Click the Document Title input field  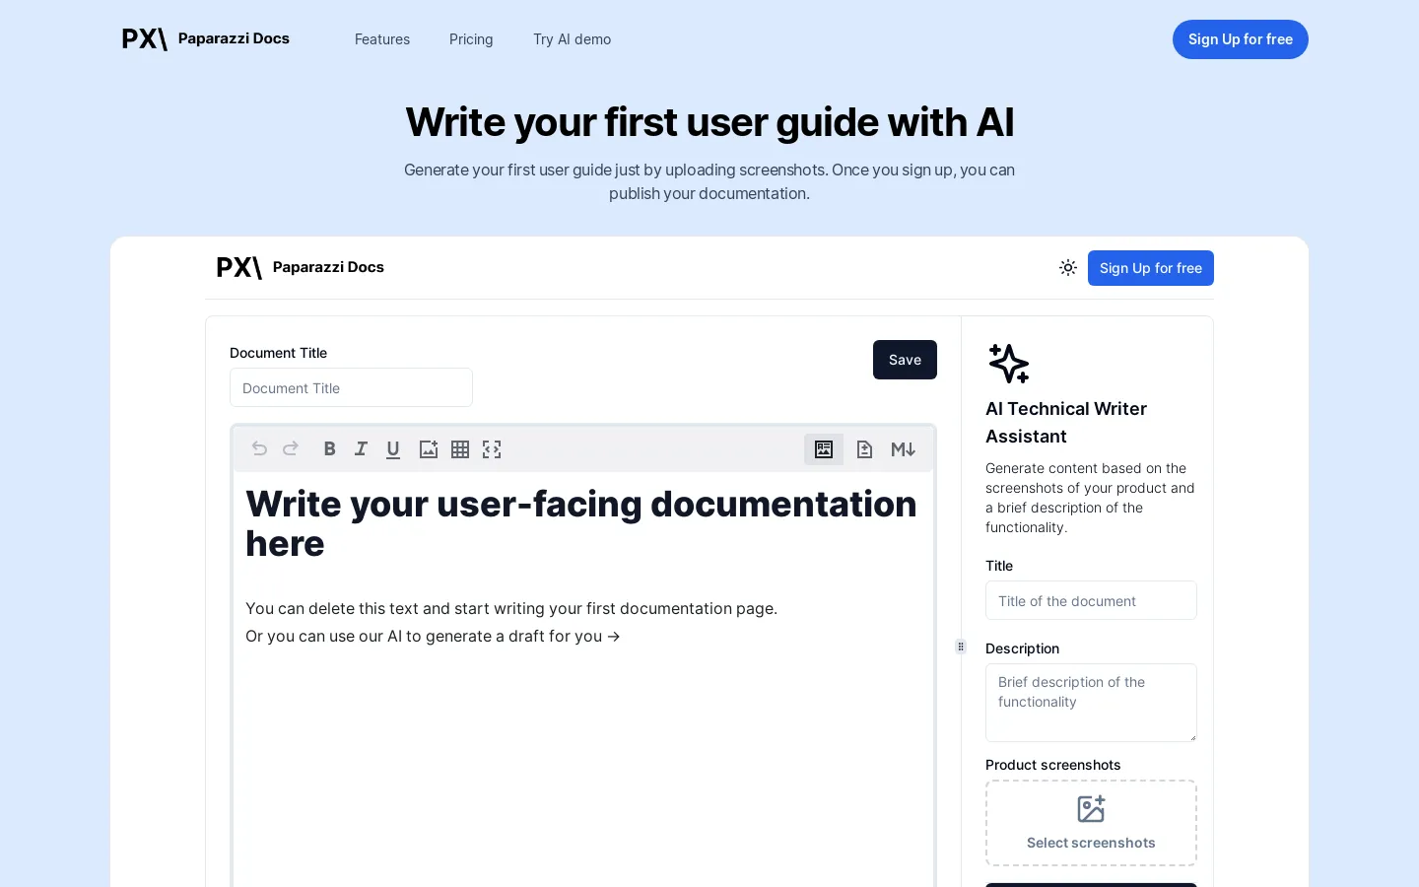351,387
